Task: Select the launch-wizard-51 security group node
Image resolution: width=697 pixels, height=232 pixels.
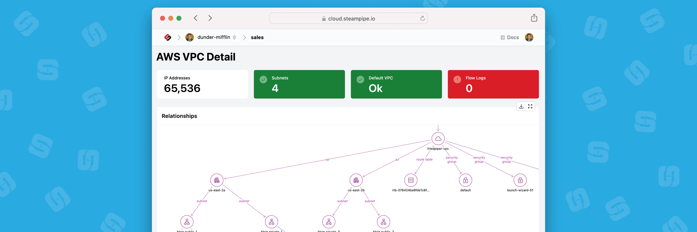Action: click(520, 180)
